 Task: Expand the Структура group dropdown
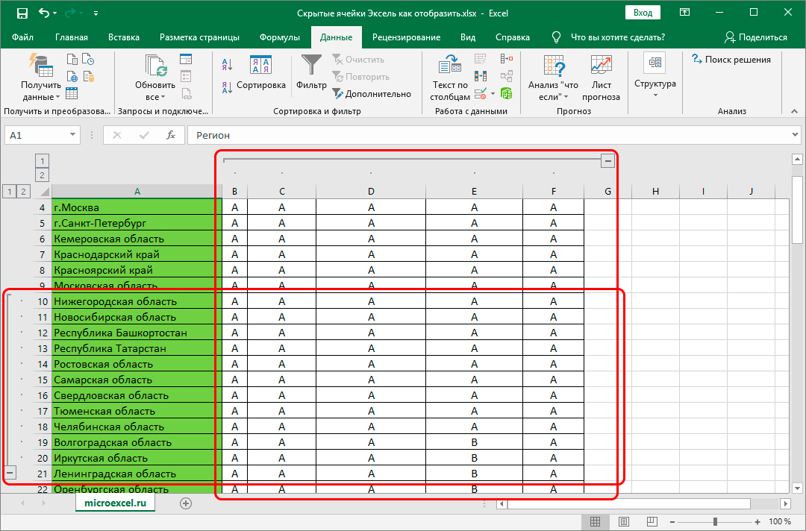click(655, 75)
